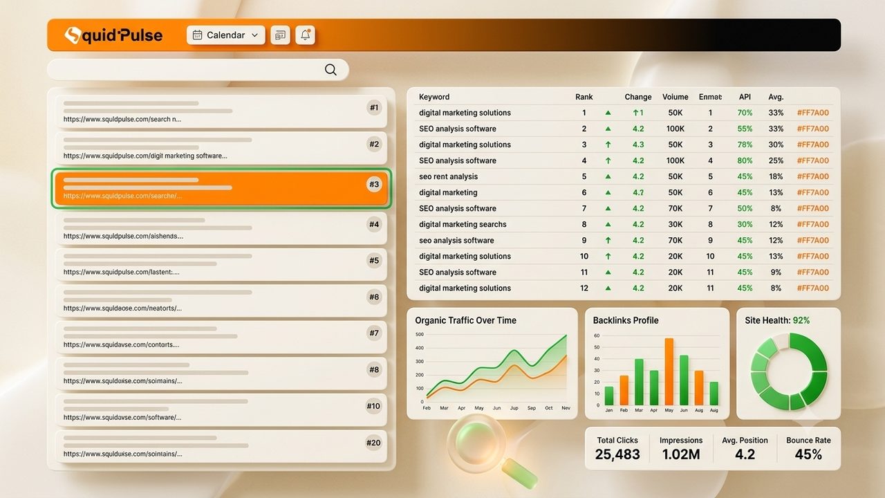Sort by Keyword column header
Screen dimensions: 885x498
tap(434, 97)
